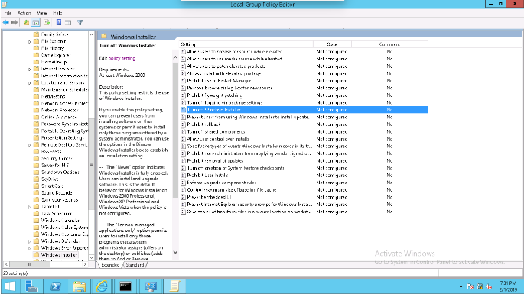Expand the Windows Error Reporting node
Viewport: 524px width, 294px height.
(29, 248)
